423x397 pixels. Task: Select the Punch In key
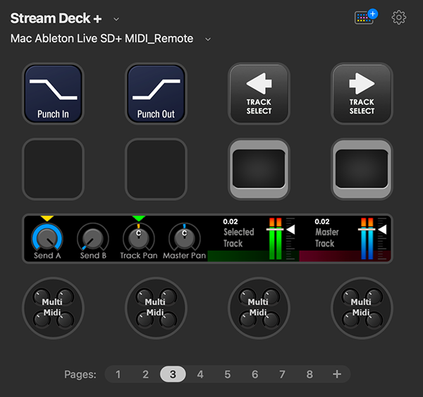click(53, 94)
